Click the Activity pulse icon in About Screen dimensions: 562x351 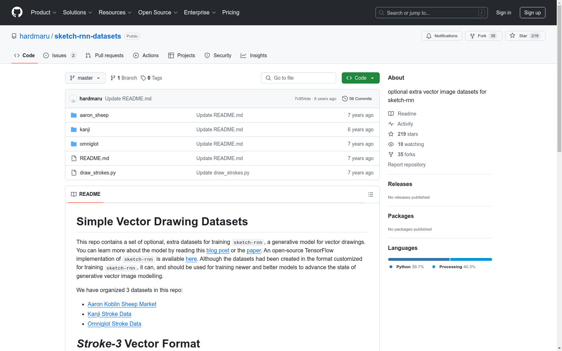click(391, 124)
